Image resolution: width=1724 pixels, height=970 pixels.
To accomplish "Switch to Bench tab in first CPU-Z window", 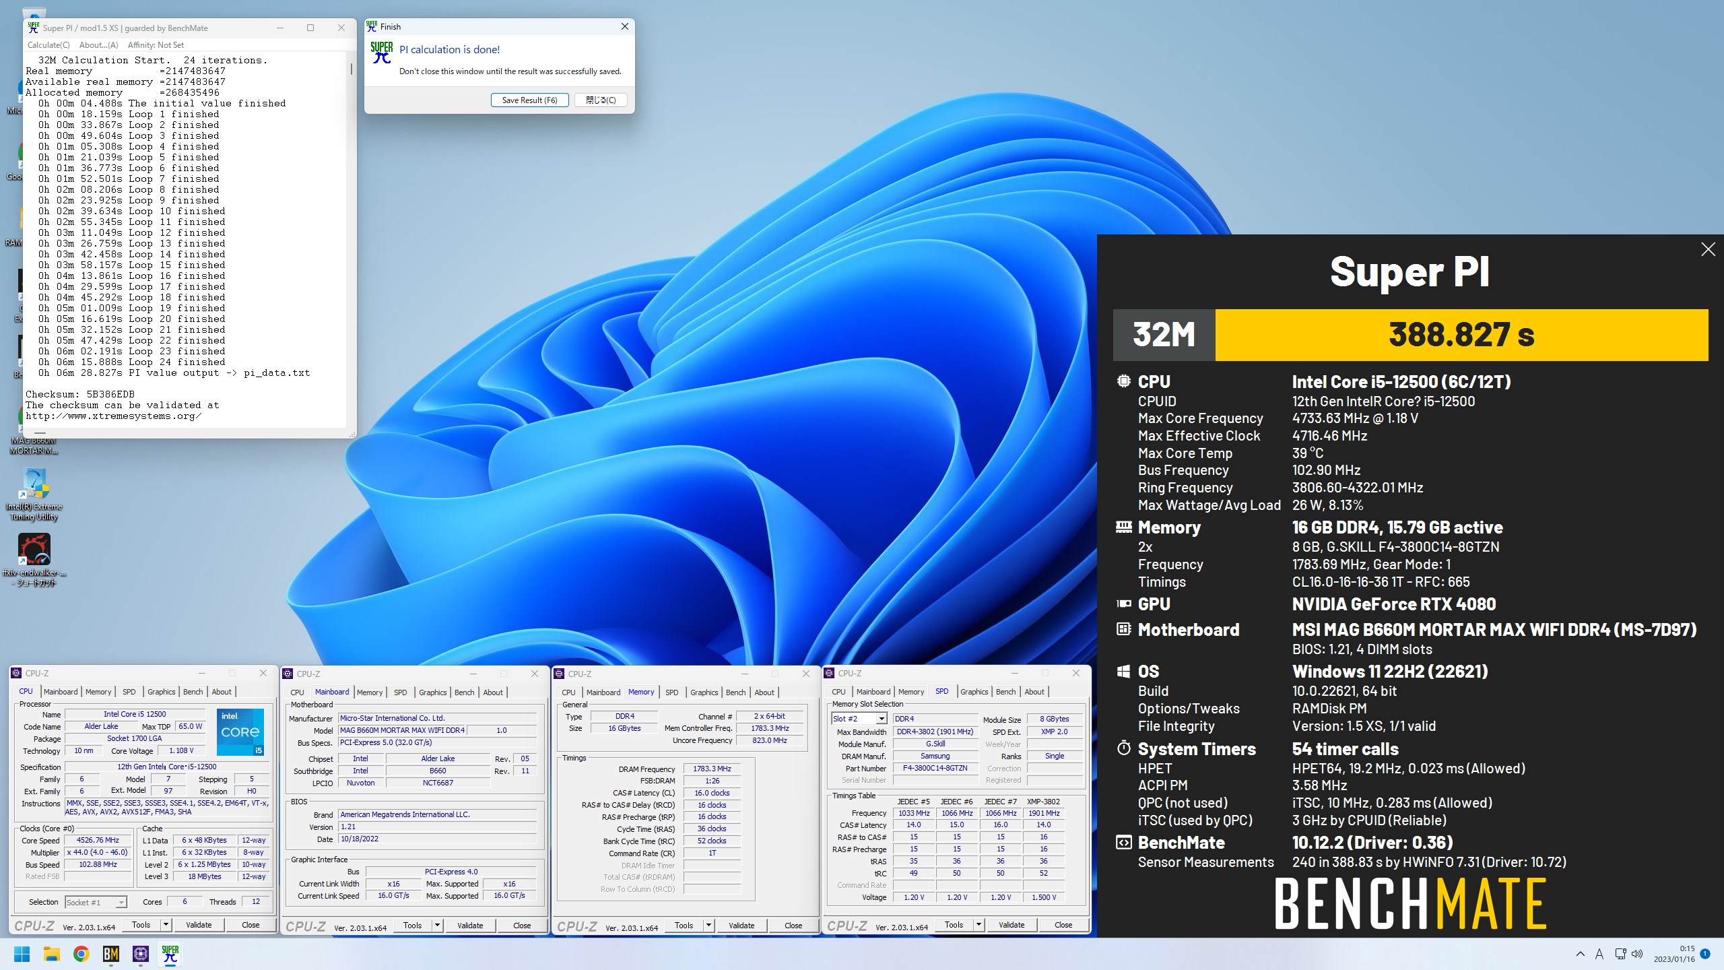I will (193, 692).
